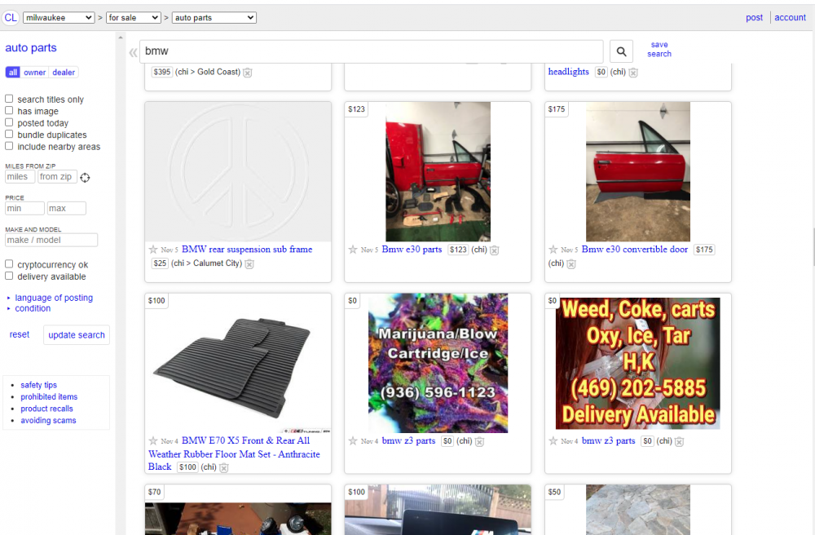Viewport: 815px width, 535px height.
Task: Expand the "condition" filter section
Action: click(x=33, y=308)
